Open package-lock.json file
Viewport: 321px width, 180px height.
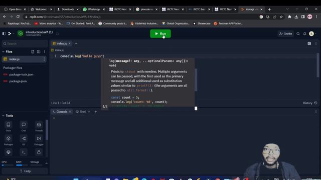21,74
